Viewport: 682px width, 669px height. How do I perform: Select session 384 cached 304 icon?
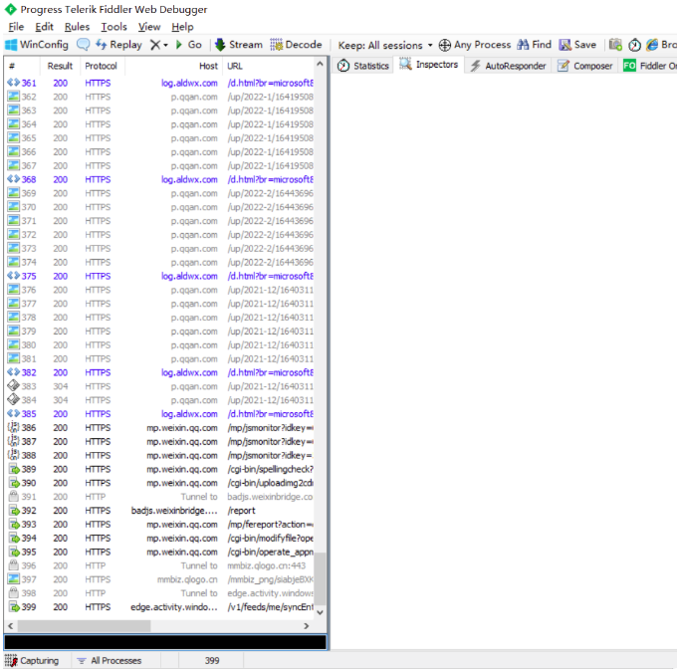tap(14, 399)
